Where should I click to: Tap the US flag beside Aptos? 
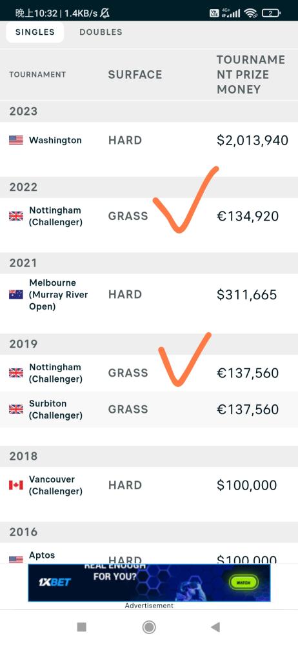[x=16, y=559]
